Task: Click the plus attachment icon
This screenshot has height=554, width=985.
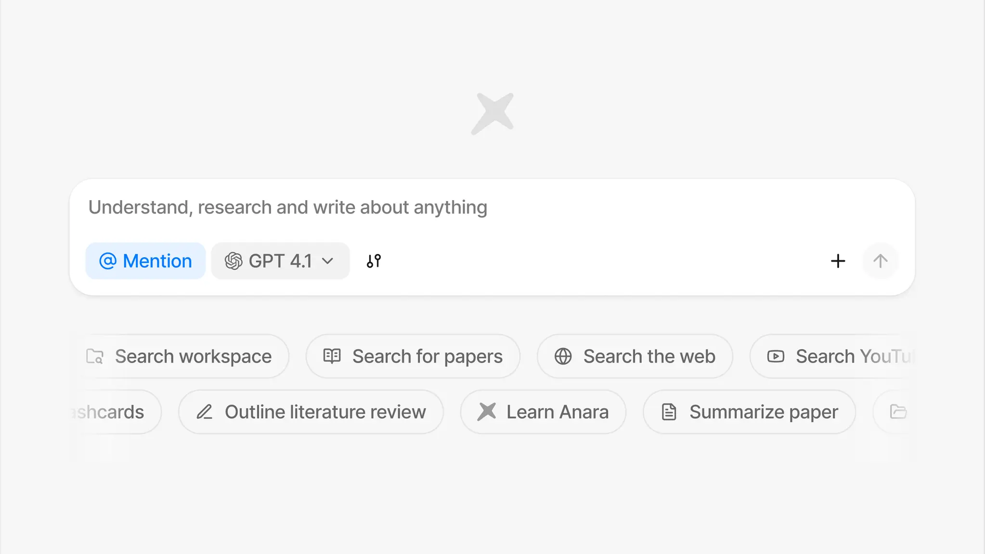Action: point(838,261)
